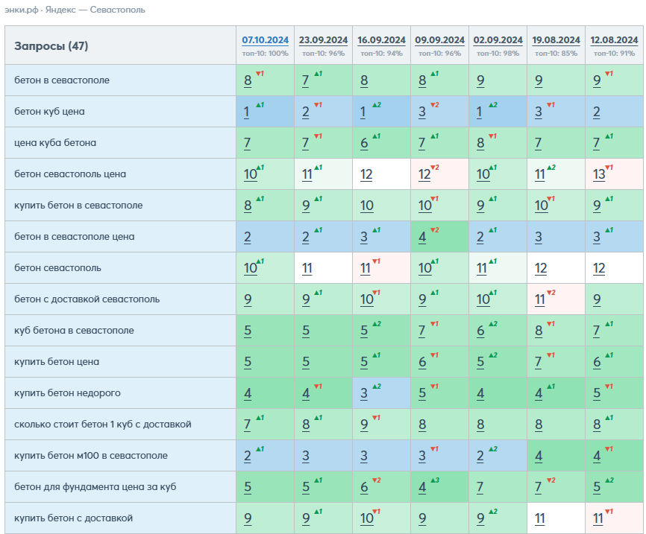Click position 11 for 'купить бетон с доставкой' on 19.08.2024
This screenshot has width=646, height=534.
540,518
